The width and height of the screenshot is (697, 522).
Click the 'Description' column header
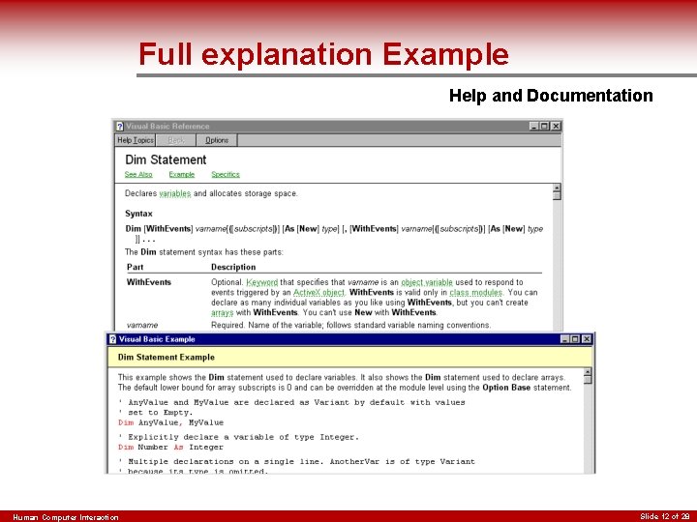(x=233, y=267)
